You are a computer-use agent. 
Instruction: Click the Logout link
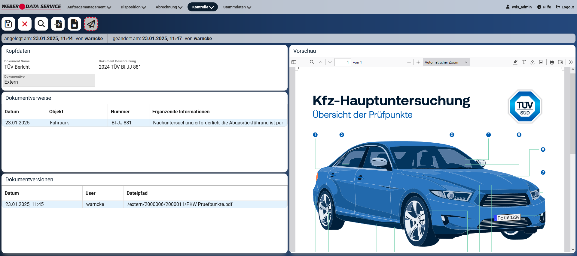pos(565,7)
